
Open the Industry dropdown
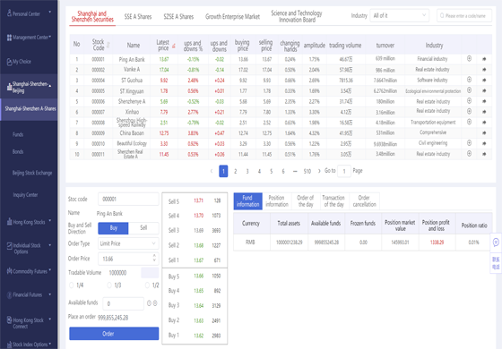pyautogui.click(x=400, y=15)
